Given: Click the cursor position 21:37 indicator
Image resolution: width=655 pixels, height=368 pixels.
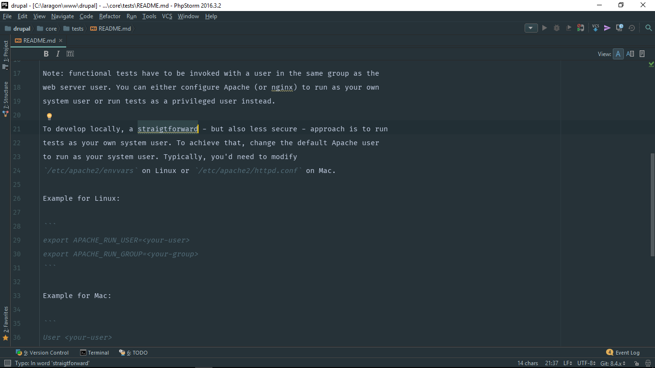Looking at the screenshot, I should pos(551,363).
